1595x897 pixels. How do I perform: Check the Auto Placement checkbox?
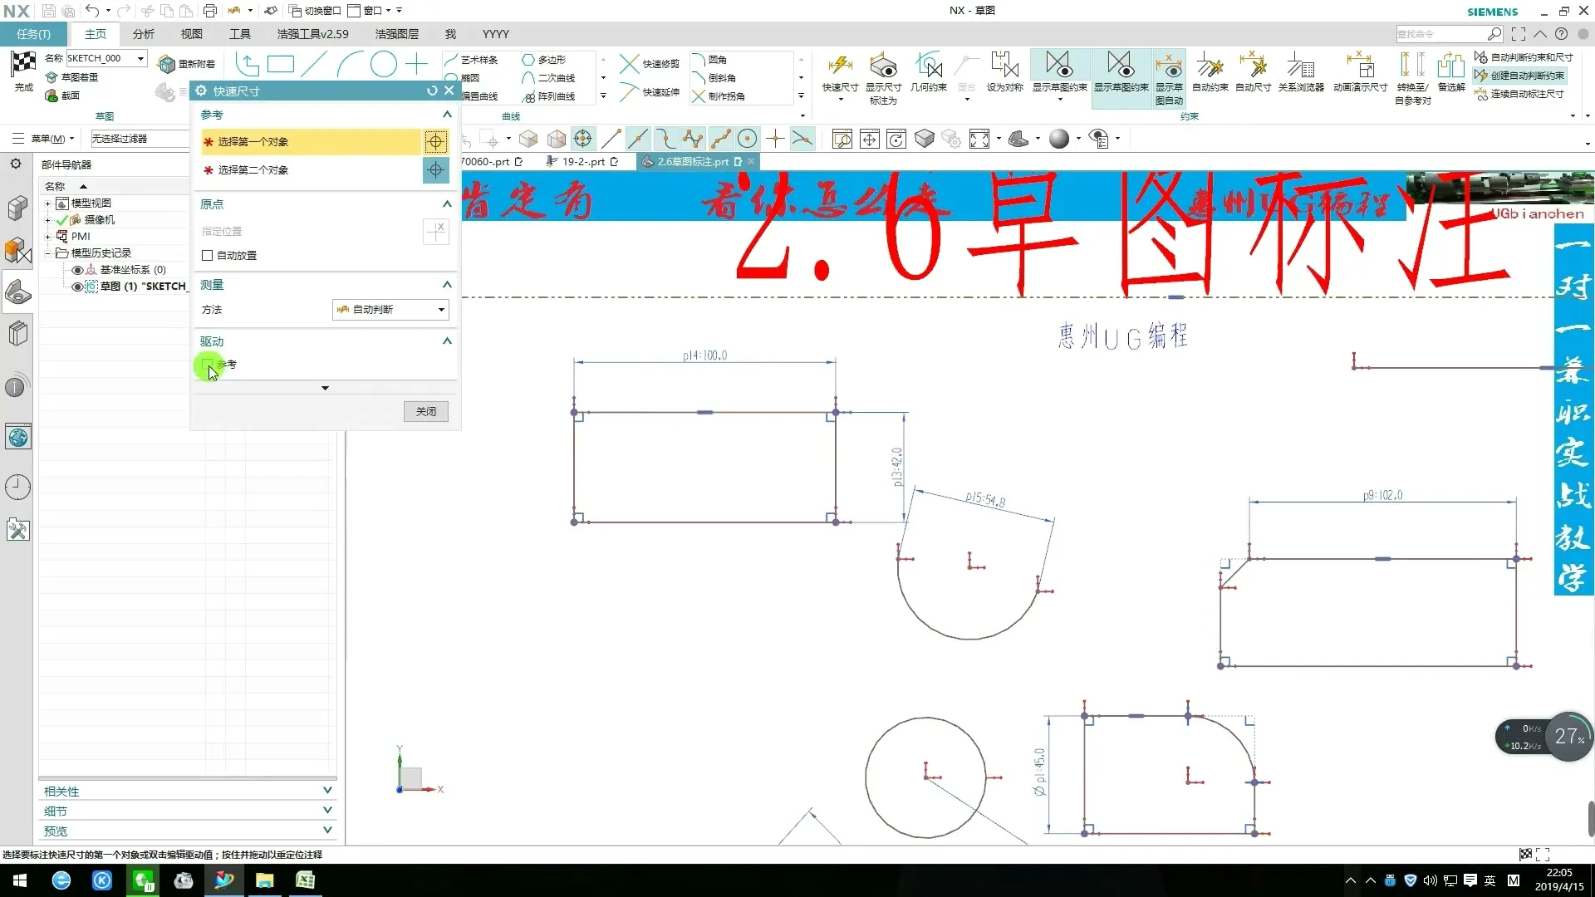208,255
